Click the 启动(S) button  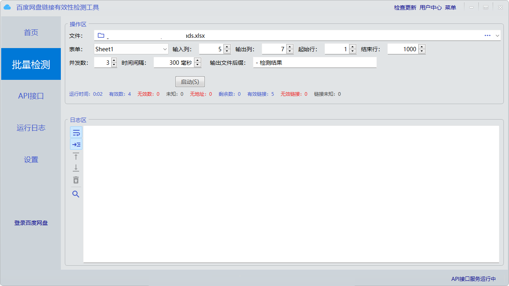[190, 82]
